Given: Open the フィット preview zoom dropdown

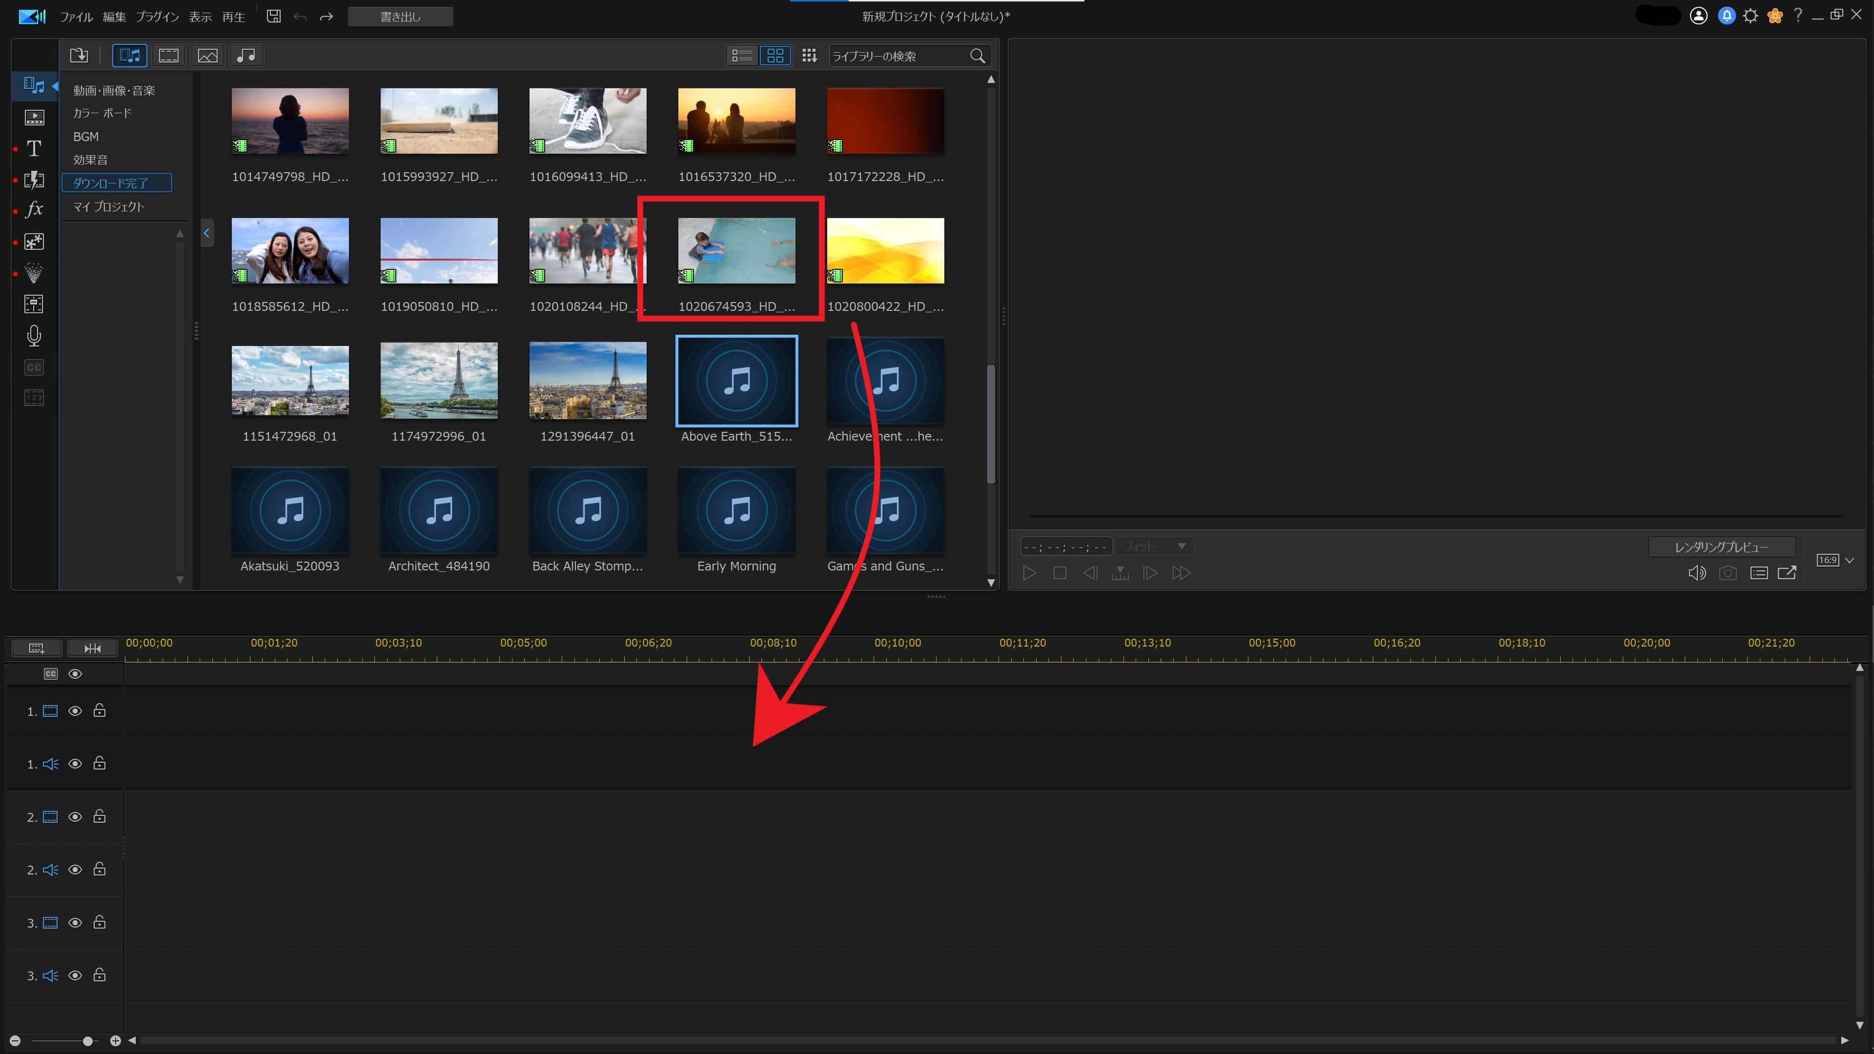Looking at the screenshot, I should pos(1155,547).
